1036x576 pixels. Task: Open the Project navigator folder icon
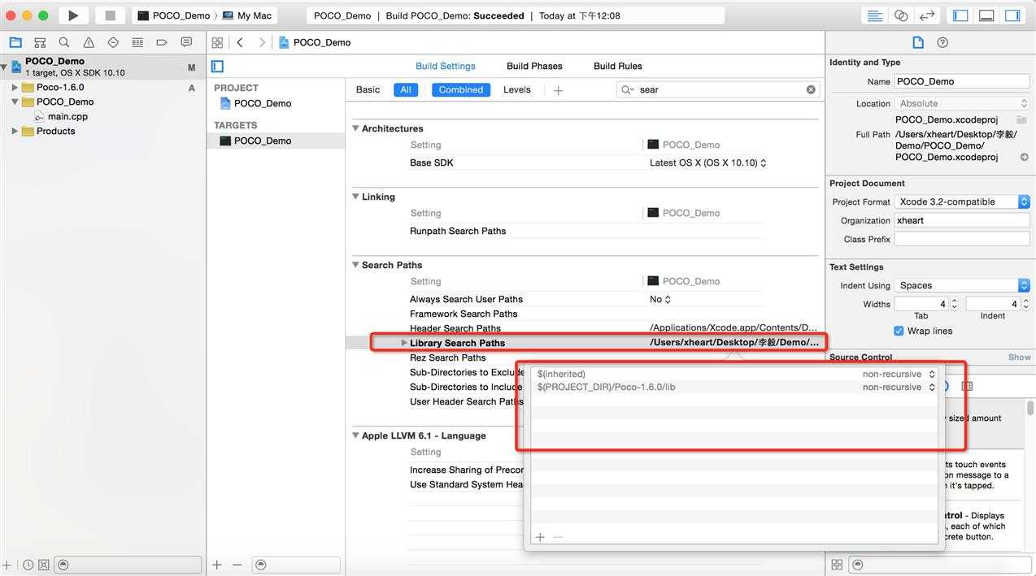point(15,42)
